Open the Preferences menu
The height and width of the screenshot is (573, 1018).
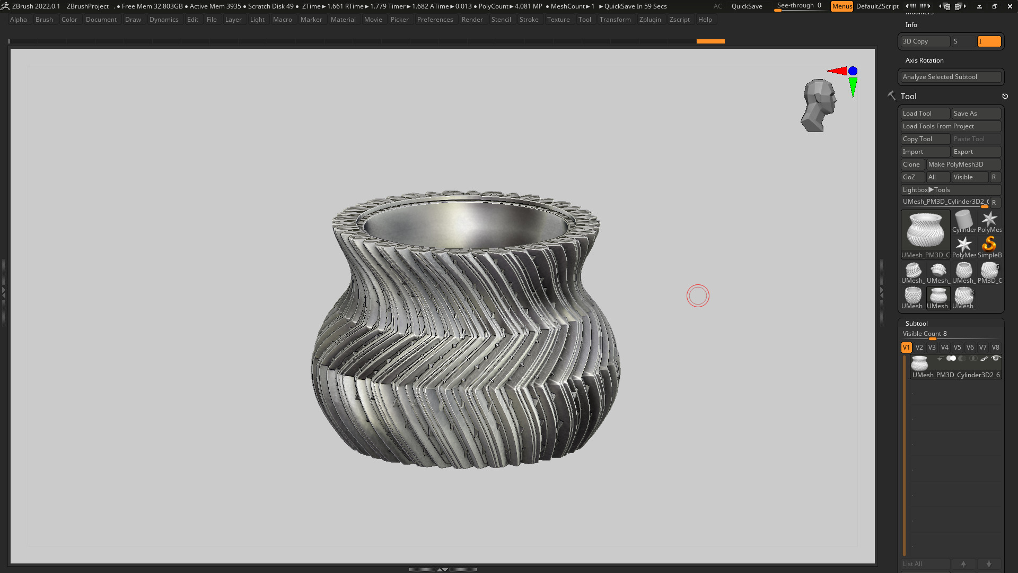pyautogui.click(x=435, y=20)
